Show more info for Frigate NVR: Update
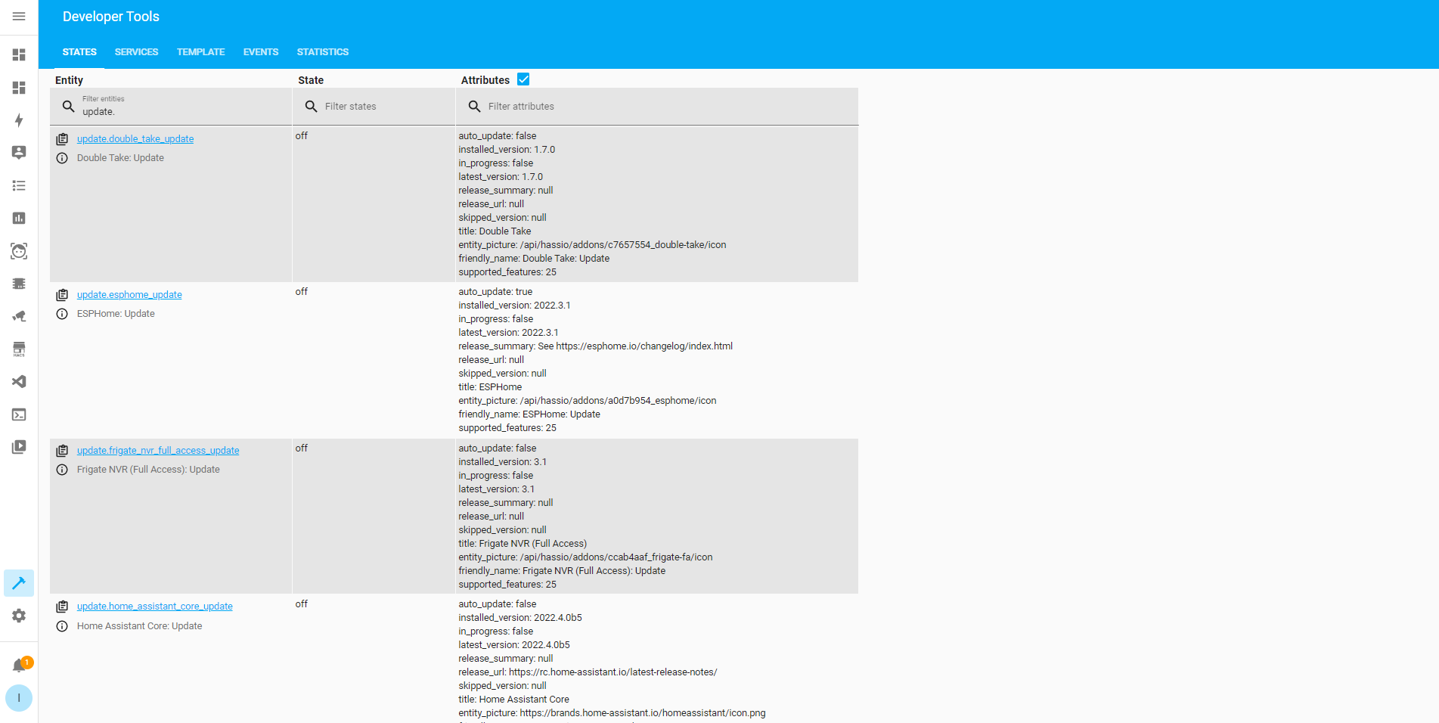The image size is (1439, 723). [x=62, y=470]
